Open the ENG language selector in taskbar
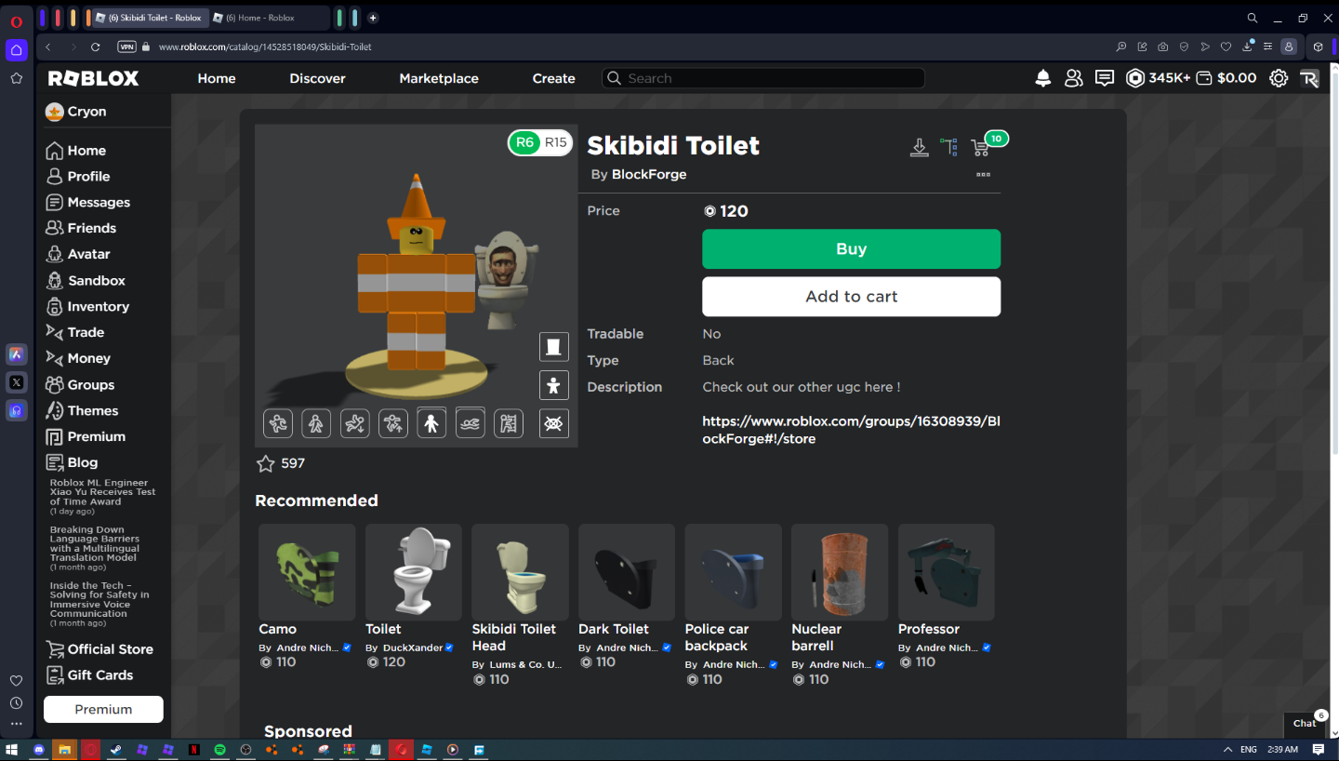Viewport: 1339px width, 761px height. [x=1248, y=749]
